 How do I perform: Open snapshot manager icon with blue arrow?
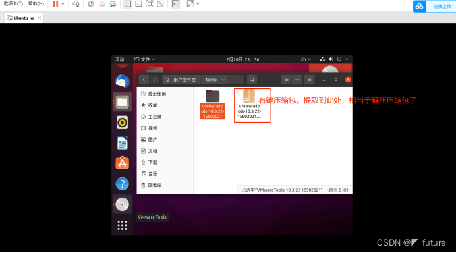pyautogui.click(x=113, y=4)
